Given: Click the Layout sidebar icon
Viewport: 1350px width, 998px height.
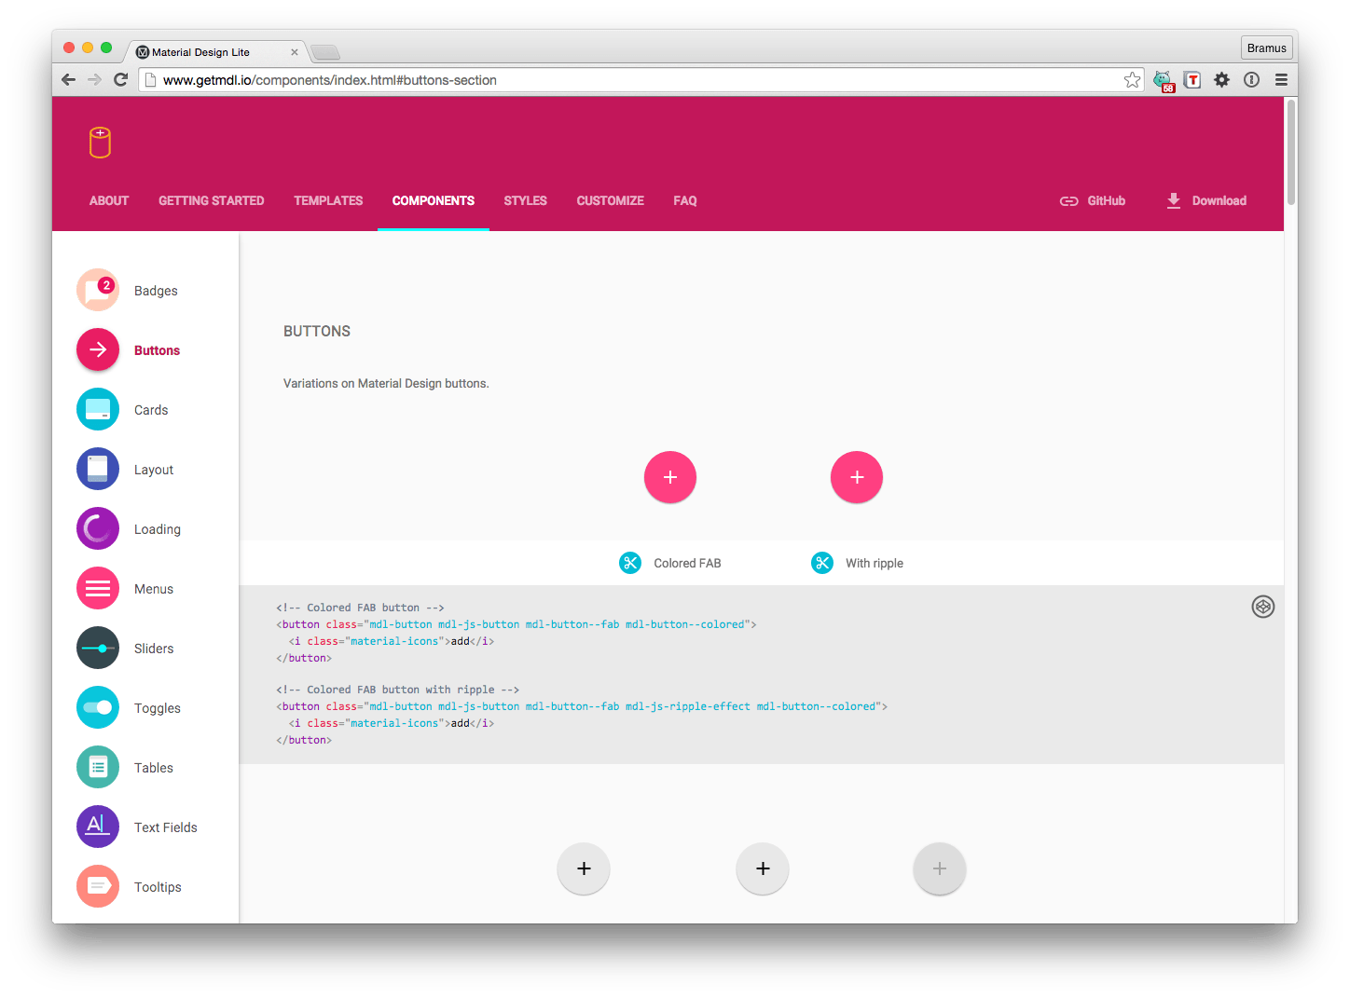Looking at the screenshot, I should [x=97, y=469].
